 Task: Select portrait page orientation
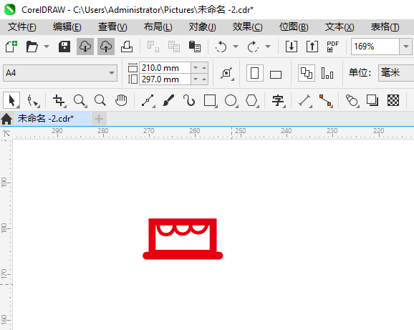[x=254, y=73]
